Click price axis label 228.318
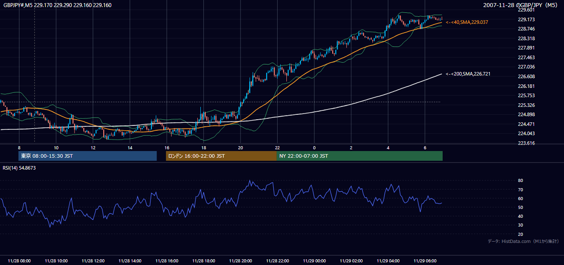The height and width of the screenshot is (265, 564). (x=526, y=38)
